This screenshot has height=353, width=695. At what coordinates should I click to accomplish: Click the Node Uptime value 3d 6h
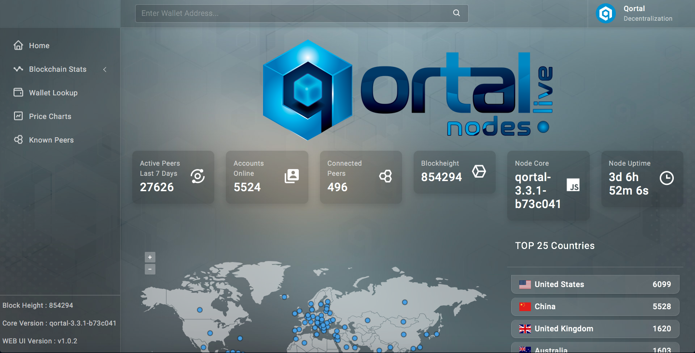[629, 184]
